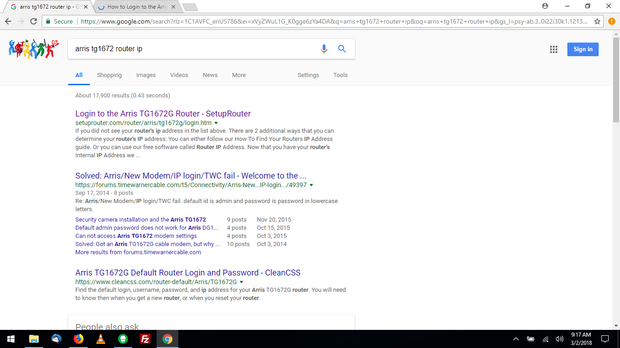Switch to the Images tab
This screenshot has height=348, width=620.
(x=146, y=75)
